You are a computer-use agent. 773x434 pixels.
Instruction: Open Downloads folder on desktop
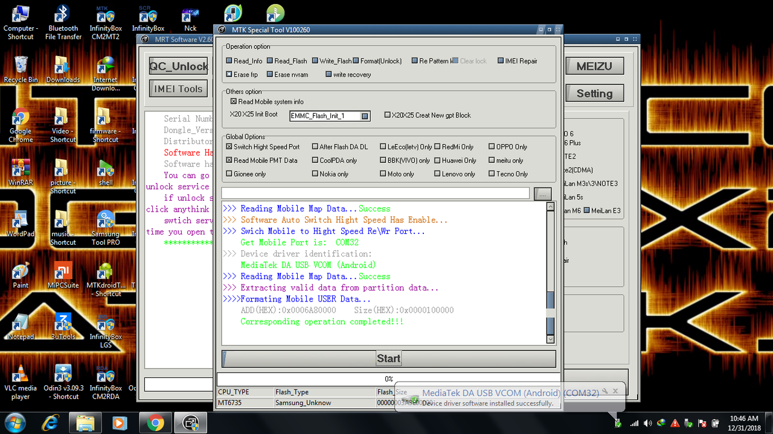click(63, 69)
